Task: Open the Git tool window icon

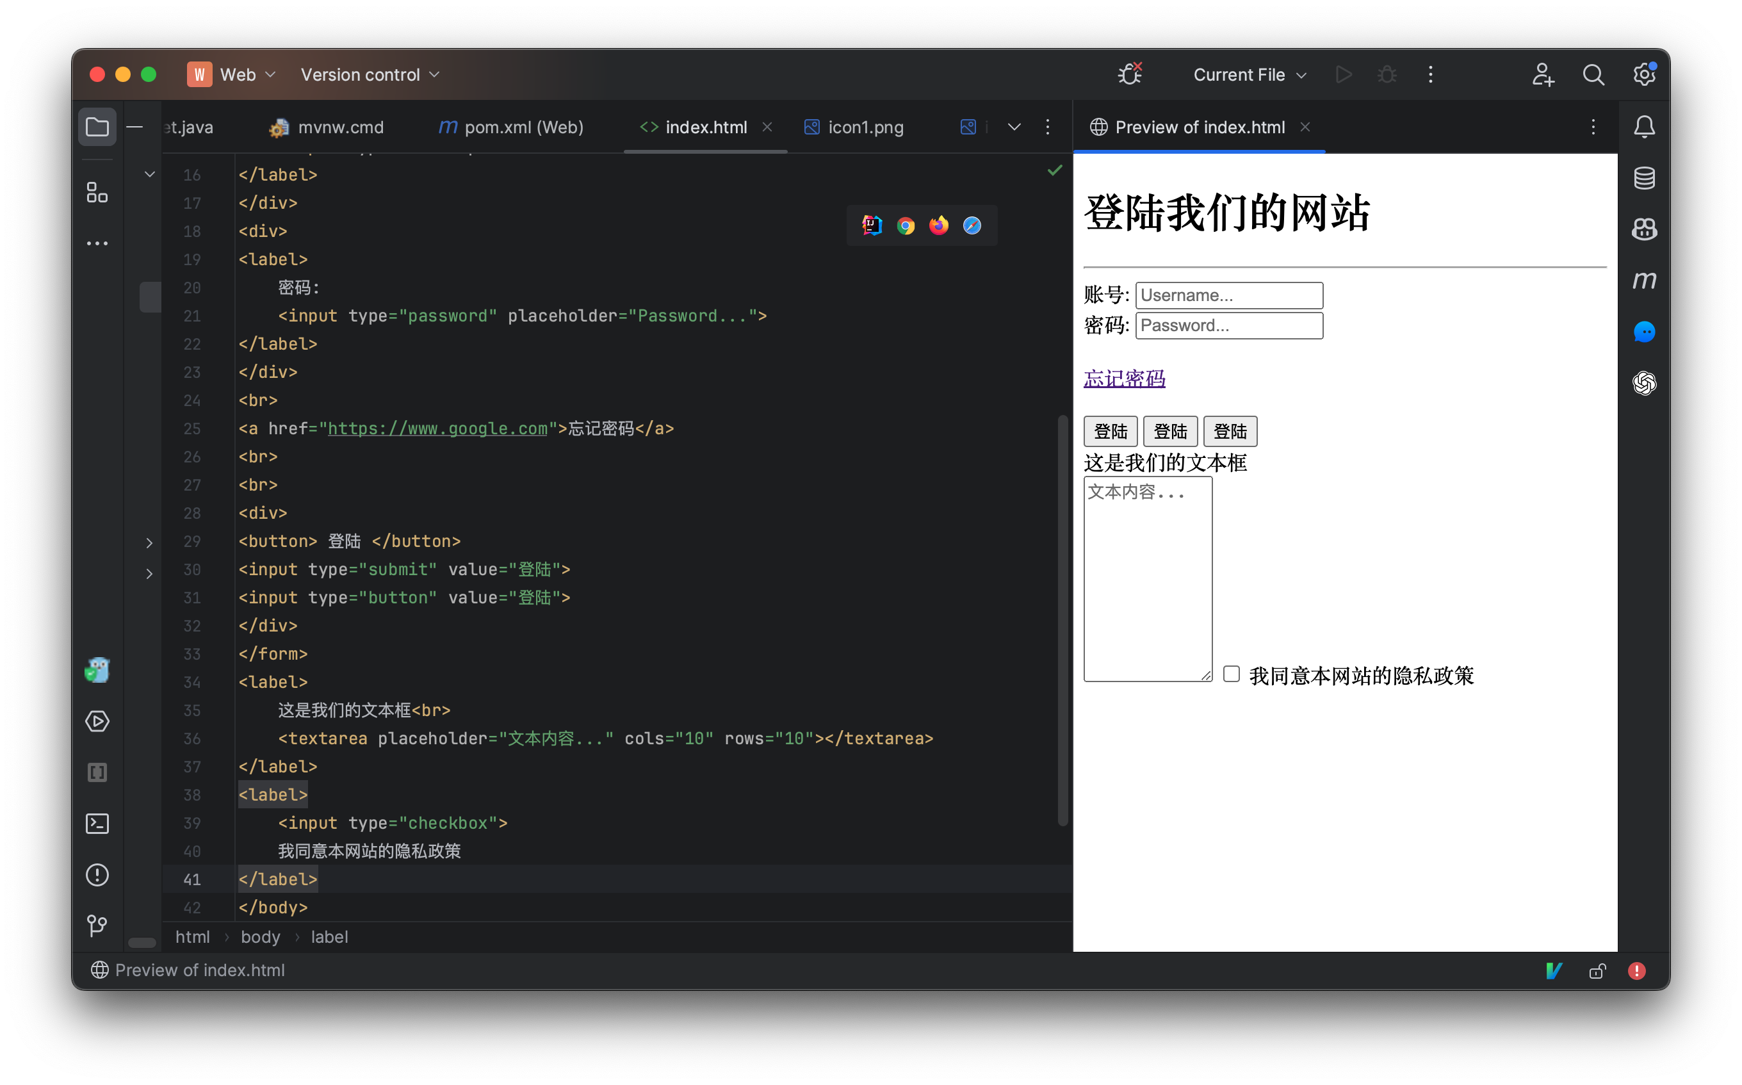Action: click(97, 926)
